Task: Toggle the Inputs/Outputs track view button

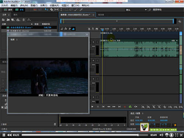Action: click(62, 29)
